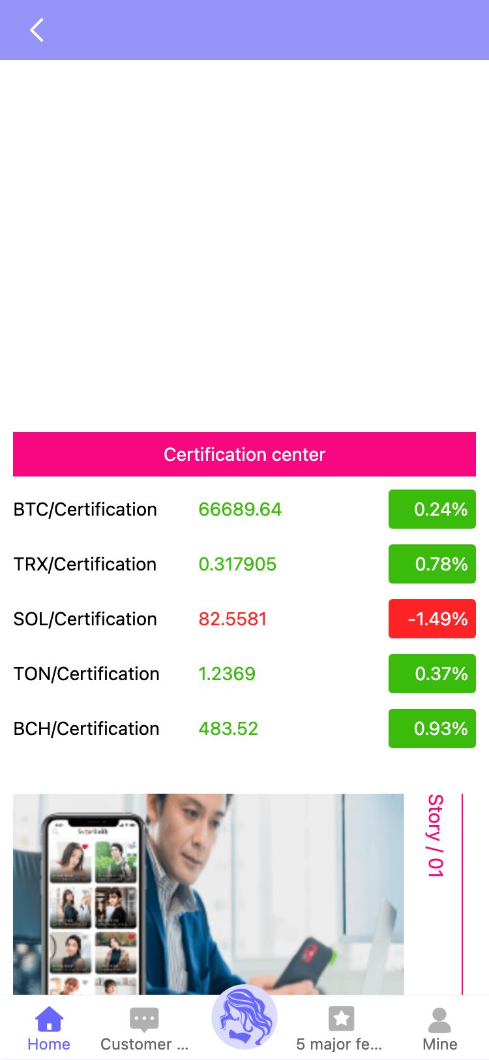Select the Mine tab label
The width and height of the screenshot is (489, 1060).
tap(439, 1044)
